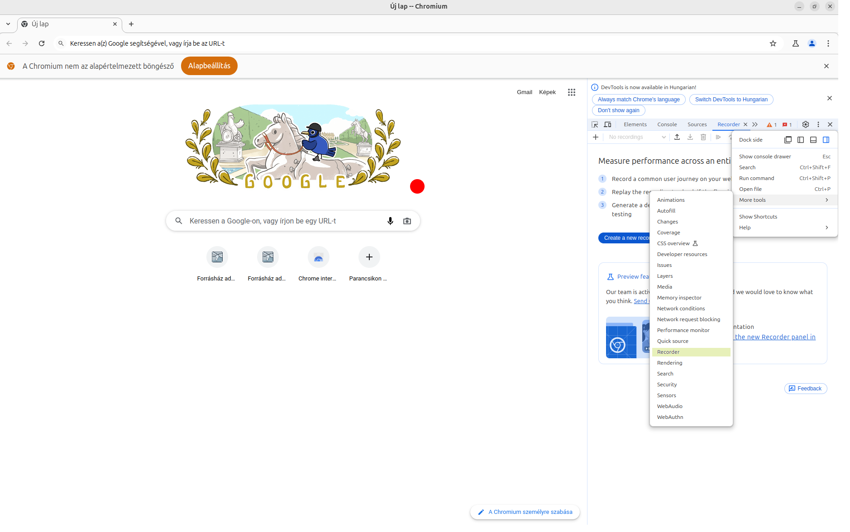Expand the More tools submenu
The height and width of the screenshot is (532, 850).
785,200
